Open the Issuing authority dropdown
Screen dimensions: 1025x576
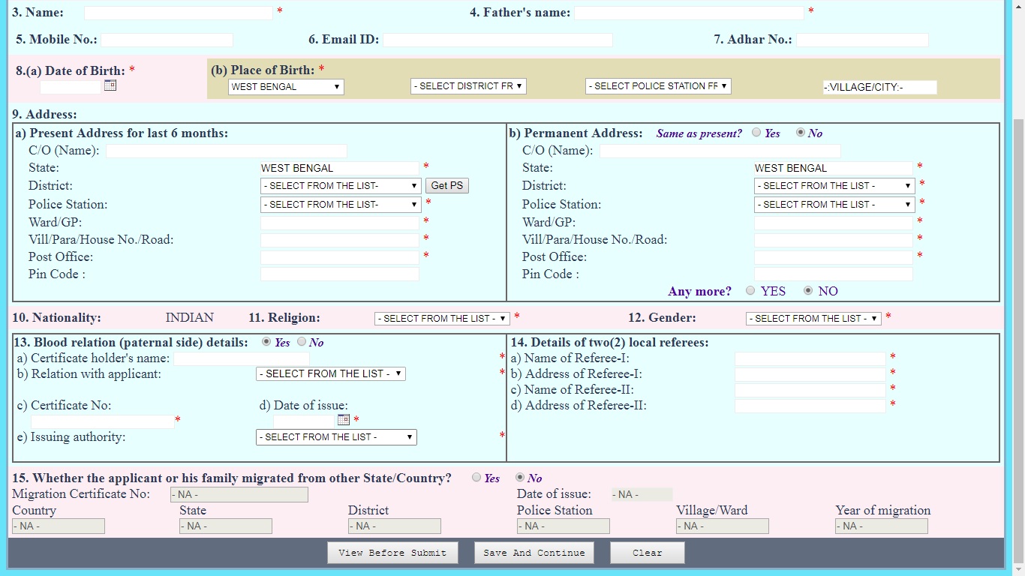[x=336, y=436]
